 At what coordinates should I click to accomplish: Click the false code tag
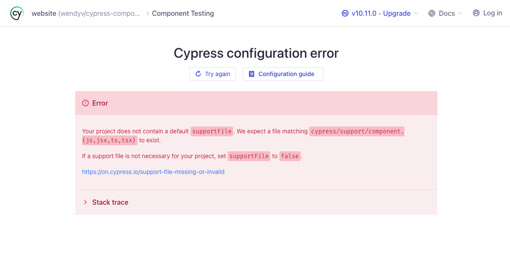point(290,156)
